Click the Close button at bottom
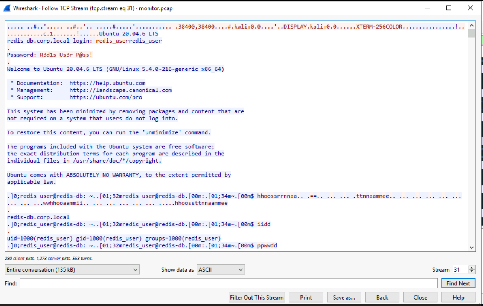 (x=420, y=297)
